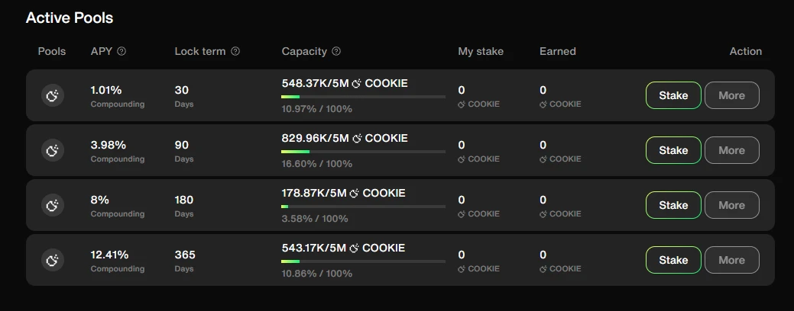794x311 pixels.
Task: Click the cookie icon of the 12.41% APY pool
Action: pyautogui.click(x=52, y=260)
